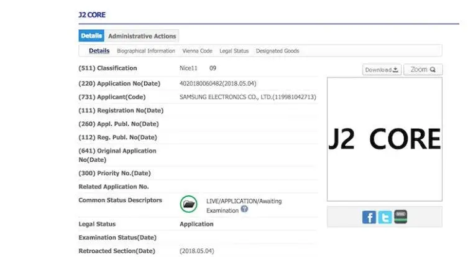This screenshot has height=257, width=468.
Task: Click the LIVE/APPLICATION/Awaiting Examination status text
Action: tap(244, 205)
